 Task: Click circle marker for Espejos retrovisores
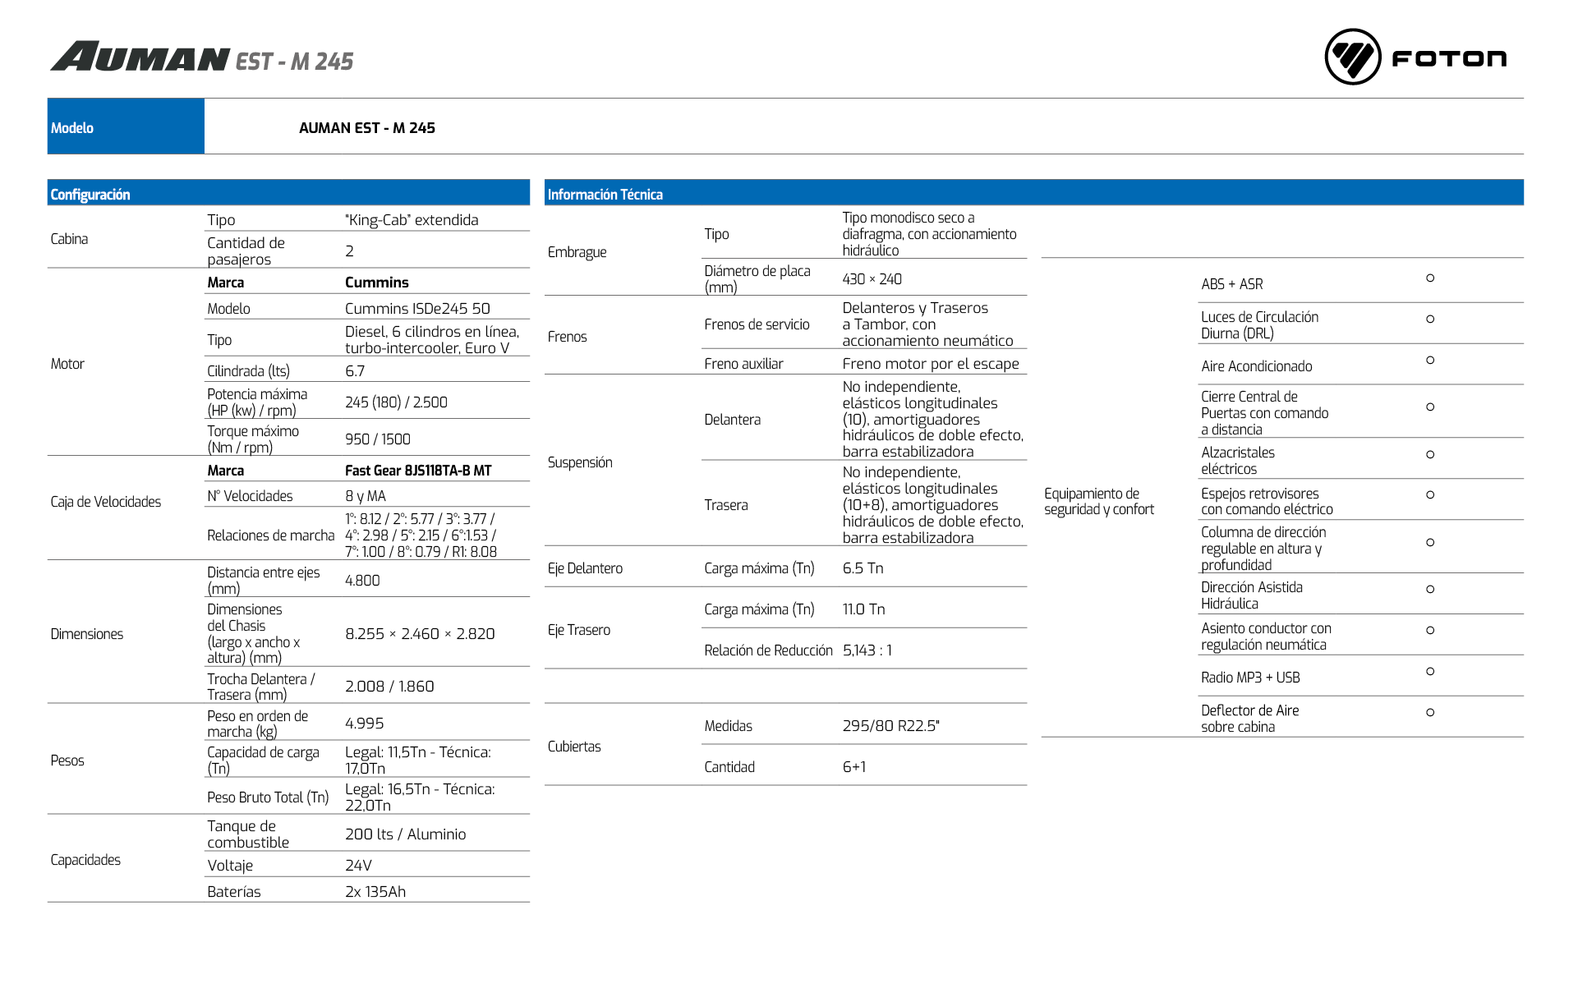[1430, 495]
